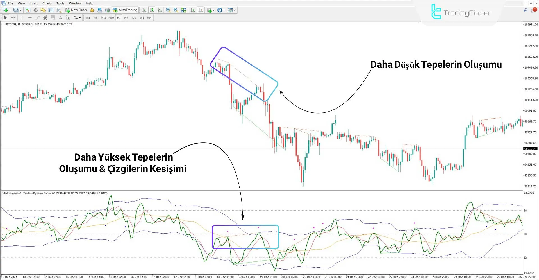Switch timeframe to H4

click(126, 18)
